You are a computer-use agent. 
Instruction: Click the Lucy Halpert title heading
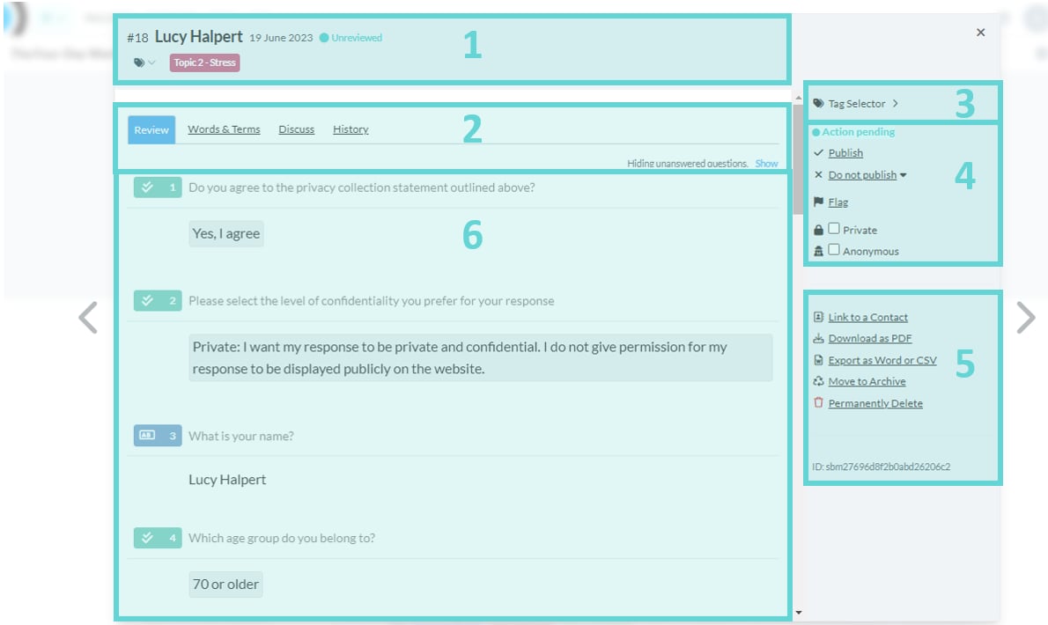pos(198,37)
